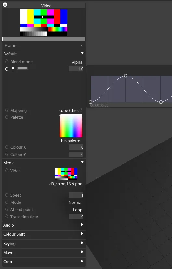
Task: Click the grey video progress bar
Action: click(44, 39)
